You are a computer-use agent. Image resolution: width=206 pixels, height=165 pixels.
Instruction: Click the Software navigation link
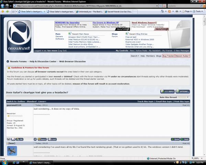[x=59, y=39]
